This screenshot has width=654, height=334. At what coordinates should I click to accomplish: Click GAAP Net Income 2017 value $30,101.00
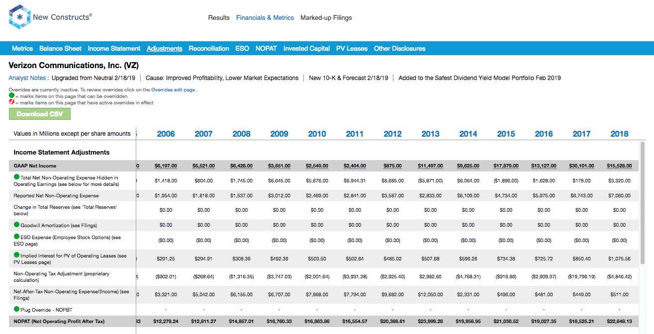581,166
